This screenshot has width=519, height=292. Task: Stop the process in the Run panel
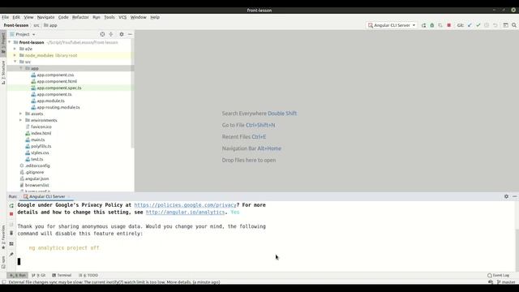pos(11,214)
